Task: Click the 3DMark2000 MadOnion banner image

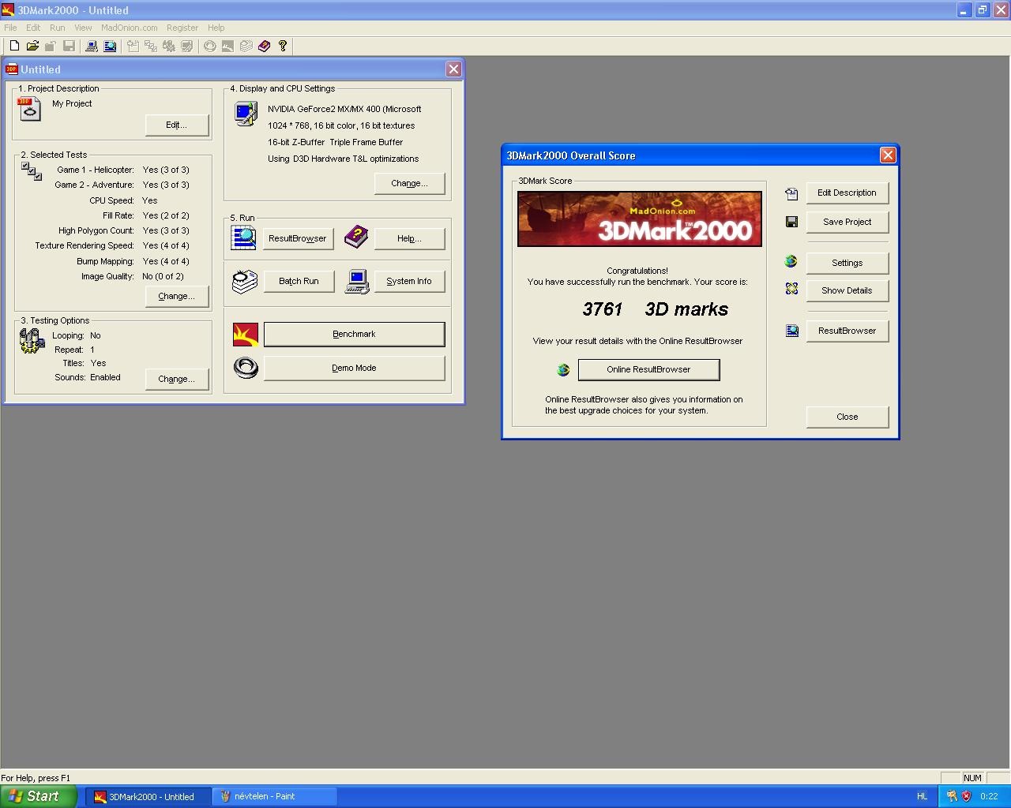Action: (640, 219)
